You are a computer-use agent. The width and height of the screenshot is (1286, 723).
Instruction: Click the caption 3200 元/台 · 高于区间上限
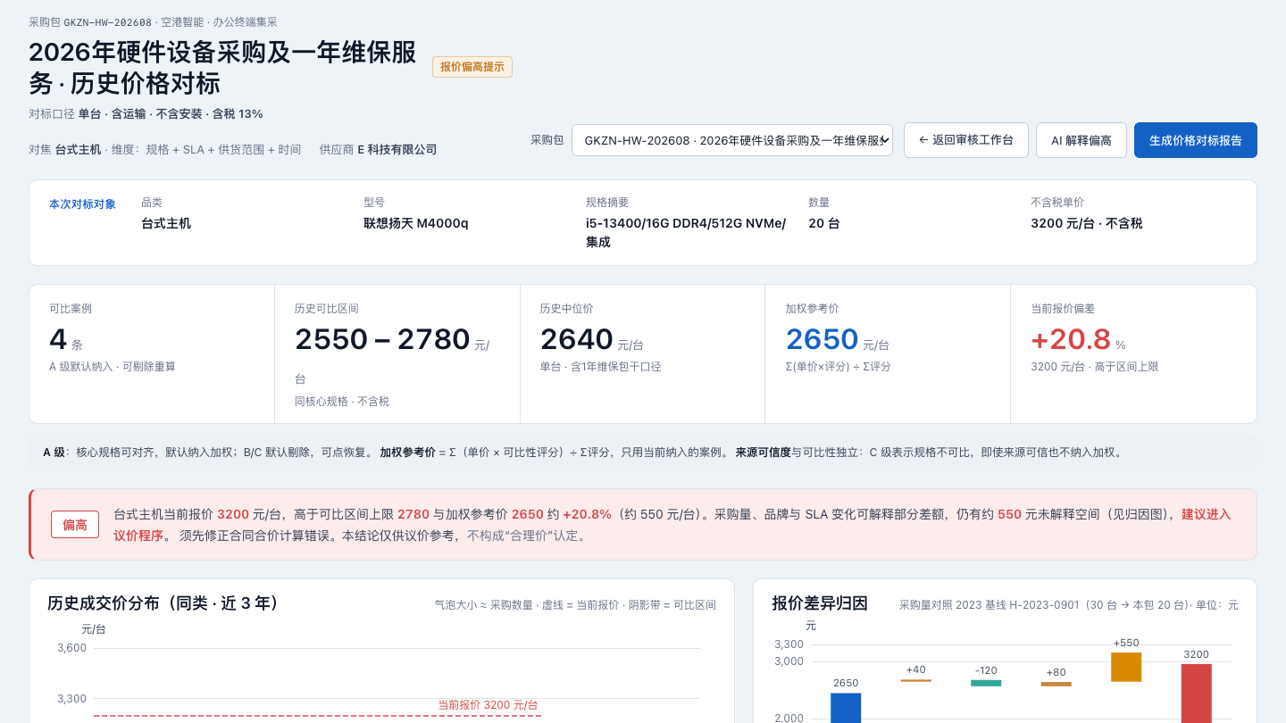click(1095, 367)
